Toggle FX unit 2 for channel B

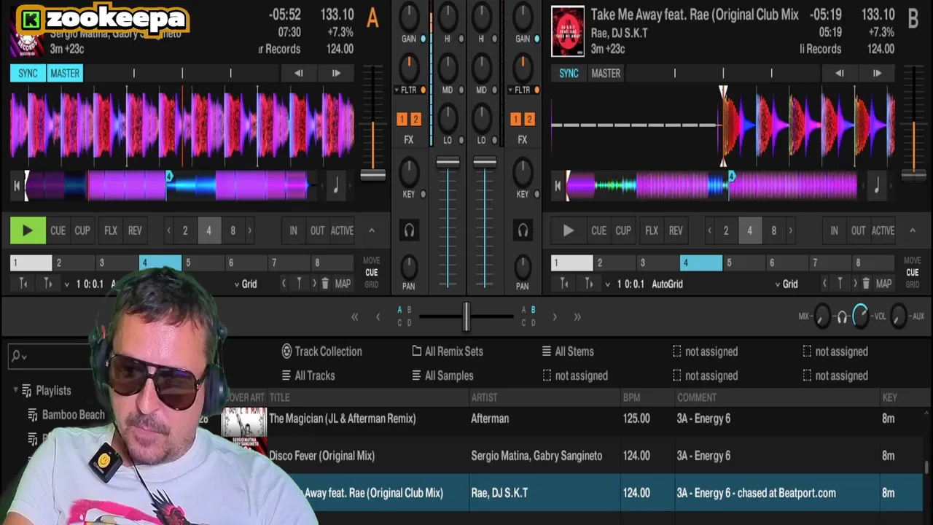point(529,119)
